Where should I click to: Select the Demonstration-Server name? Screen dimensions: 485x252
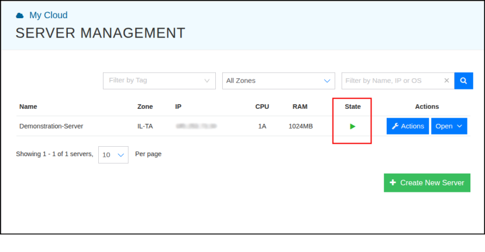pos(51,126)
